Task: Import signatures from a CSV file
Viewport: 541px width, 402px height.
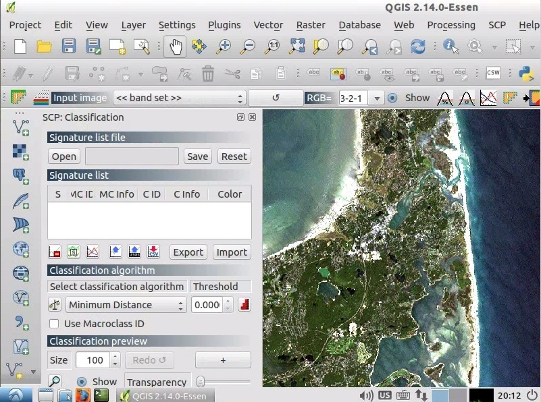Action: pyautogui.click(x=153, y=252)
